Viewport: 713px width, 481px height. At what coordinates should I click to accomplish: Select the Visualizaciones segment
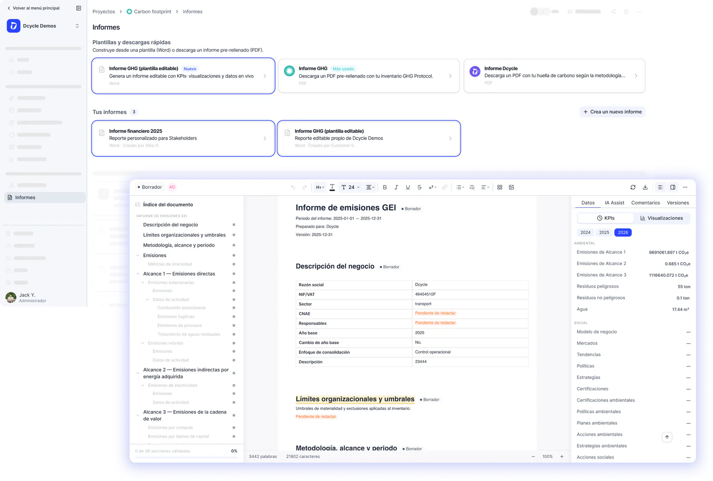661,218
